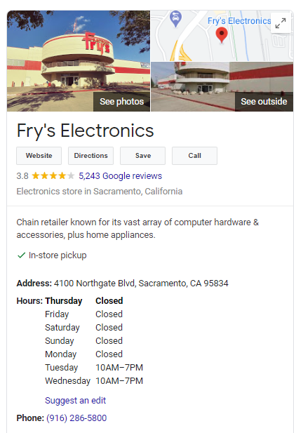This screenshot has width=303, height=433.
Task: Click Suggest an edit link
Action: [75, 401]
